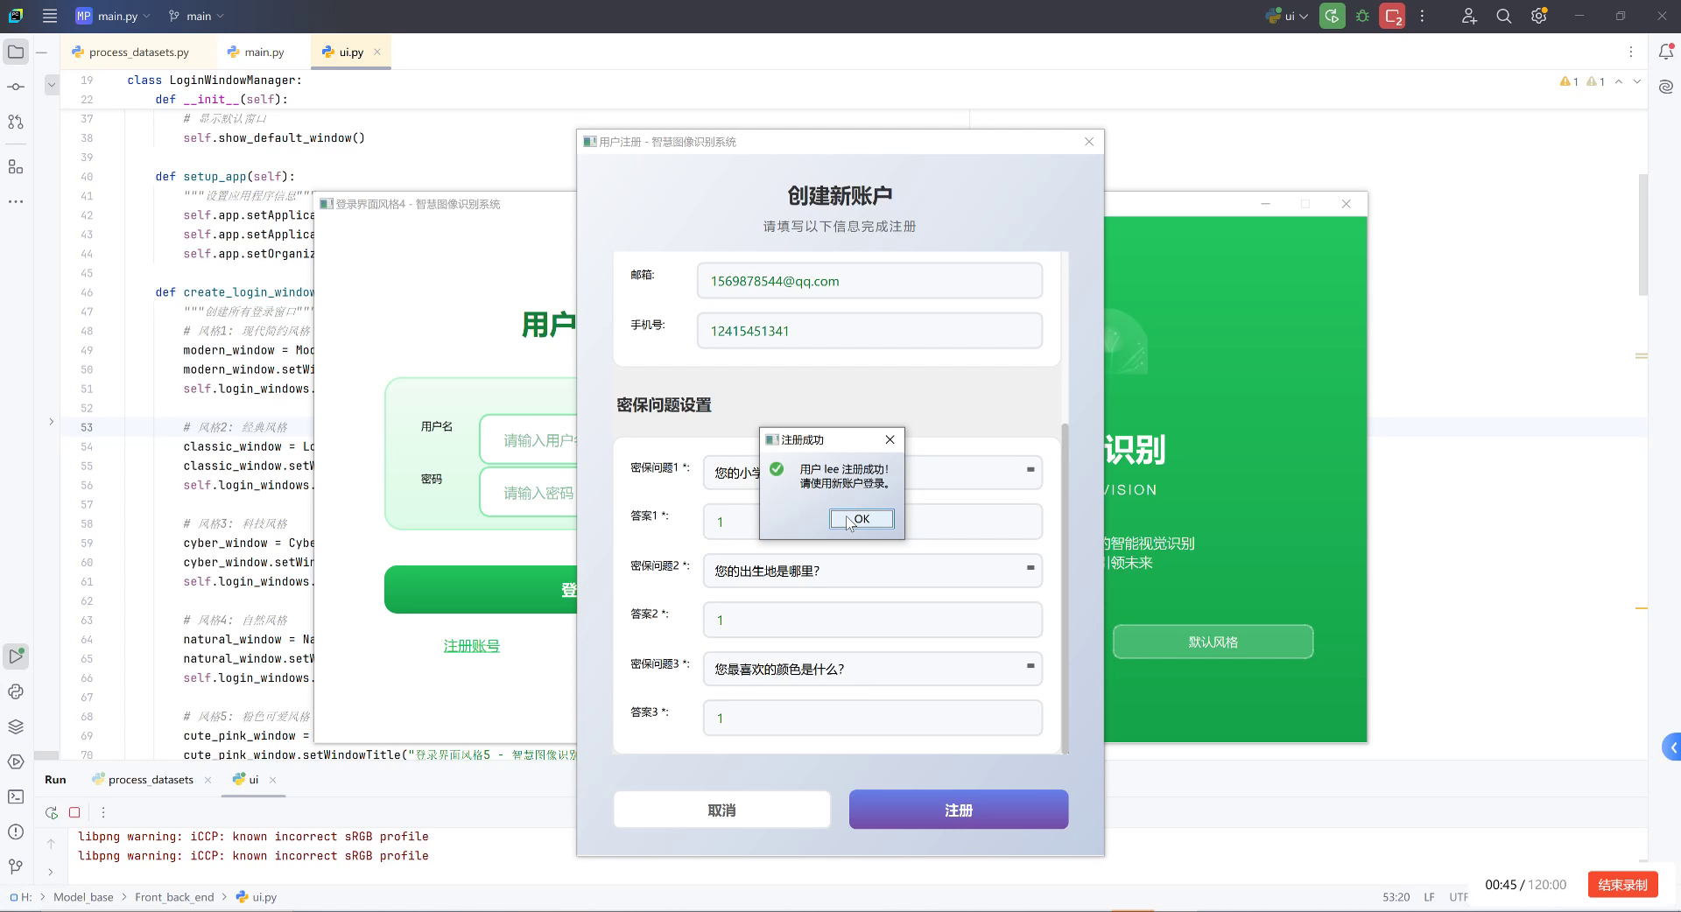Switch to the process_datasets.py editor tab
The height and width of the screenshot is (912, 1681).
pos(140,52)
